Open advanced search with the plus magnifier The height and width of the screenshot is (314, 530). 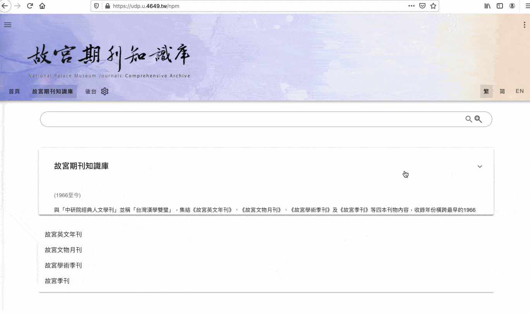pyautogui.click(x=479, y=119)
